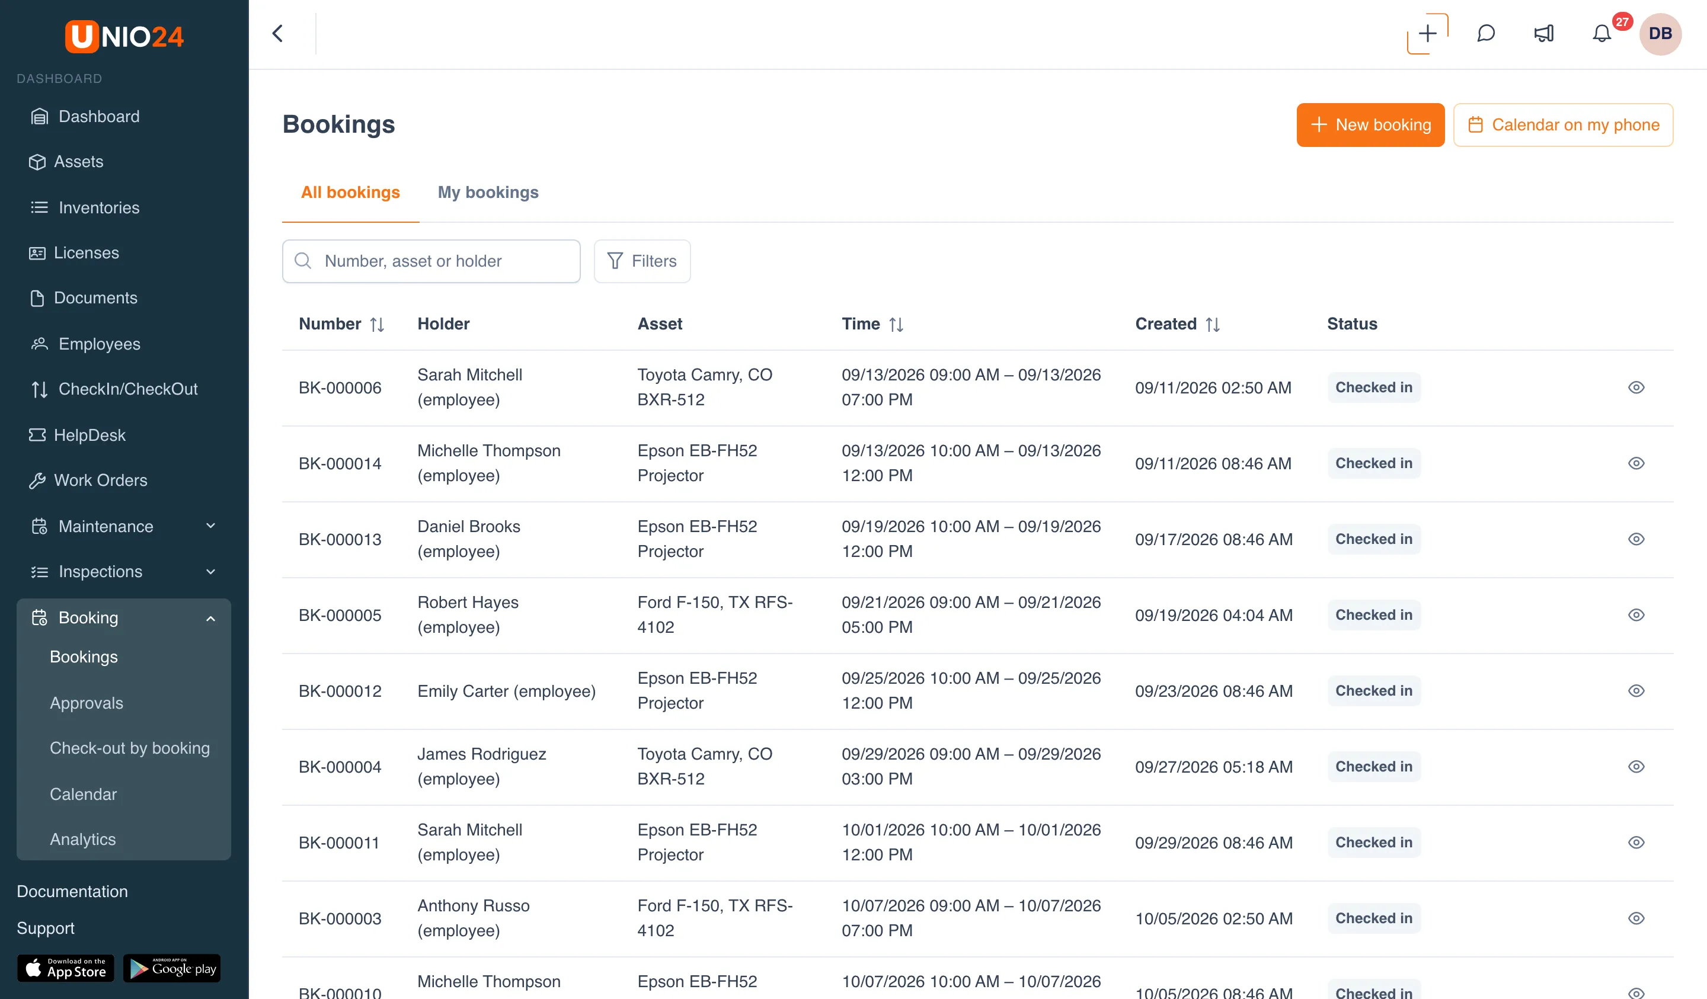Switch to All bookings tab
Image resolution: width=1707 pixels, height=999 pixels.
coord(350,193)
